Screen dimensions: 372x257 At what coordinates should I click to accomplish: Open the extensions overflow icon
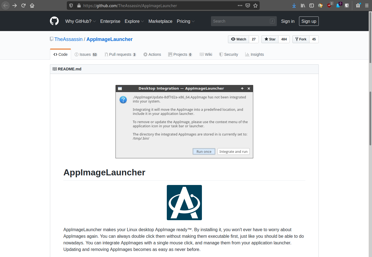(358, 5)
